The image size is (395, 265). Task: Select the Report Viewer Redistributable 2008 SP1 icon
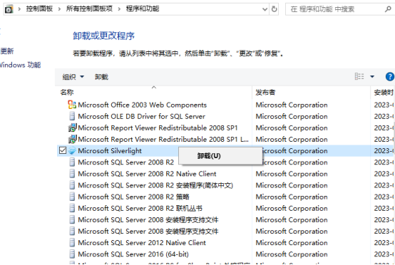click(72, 128)
